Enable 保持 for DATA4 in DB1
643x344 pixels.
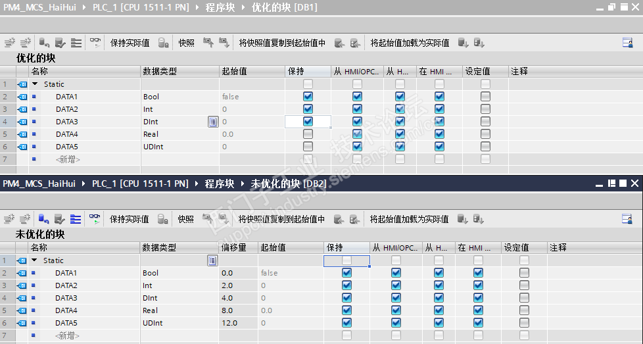coord(308,134)
